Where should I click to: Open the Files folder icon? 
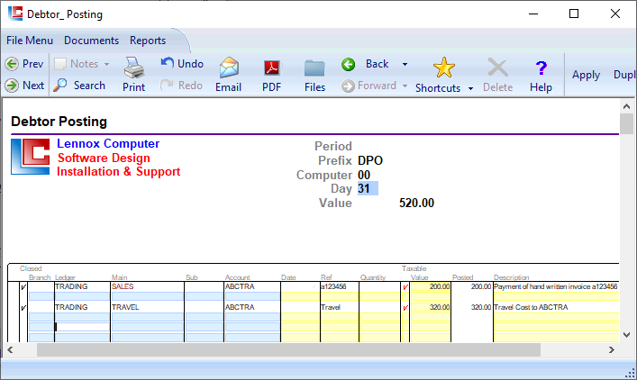[314, 68]
